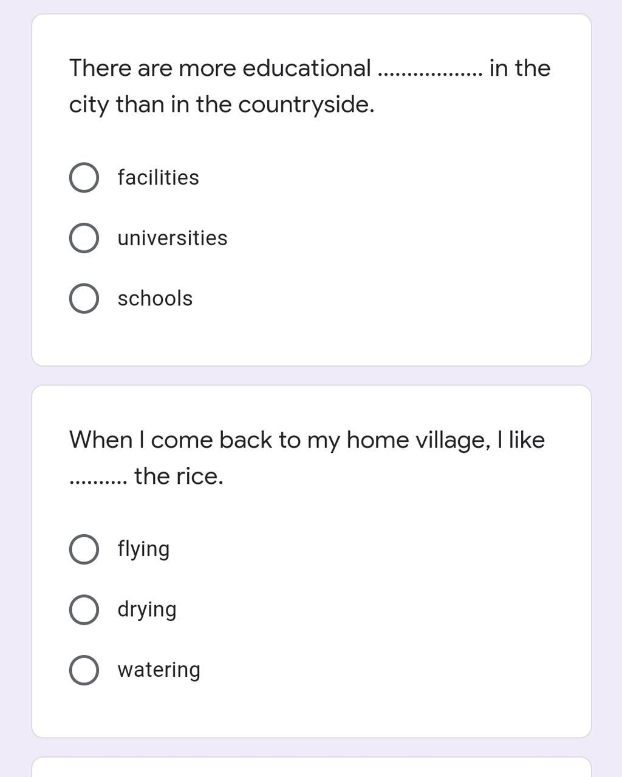Choose the "watering" radio button
This screenshot has width=622, height=777.
[84, 670]
